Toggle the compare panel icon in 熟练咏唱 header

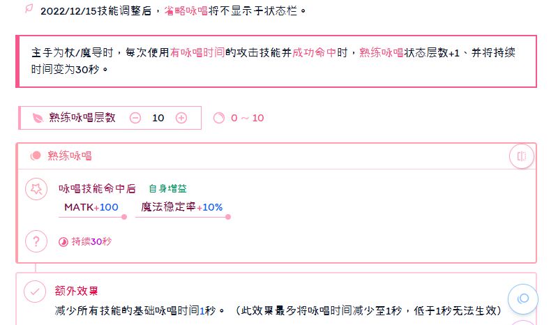[x=521, y=156]
